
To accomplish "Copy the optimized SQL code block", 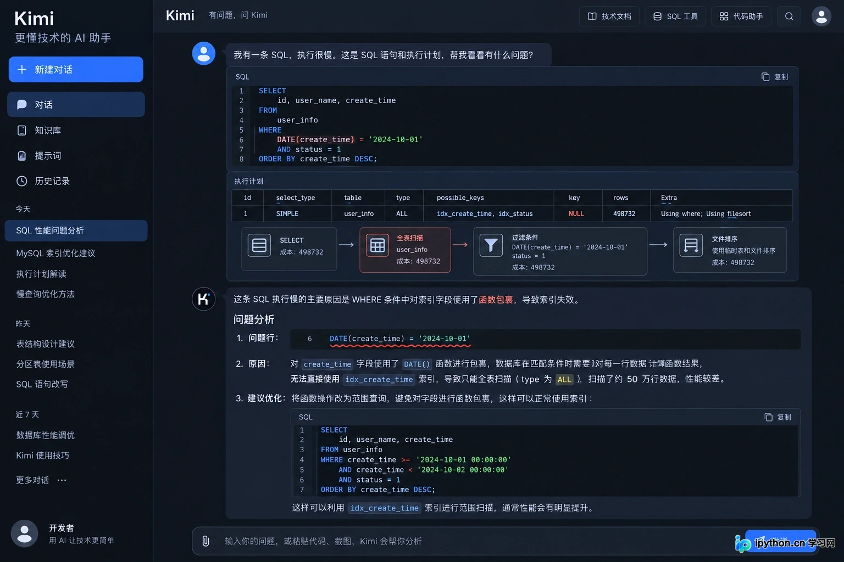I will pyautogui.click(x=778, y=417).
